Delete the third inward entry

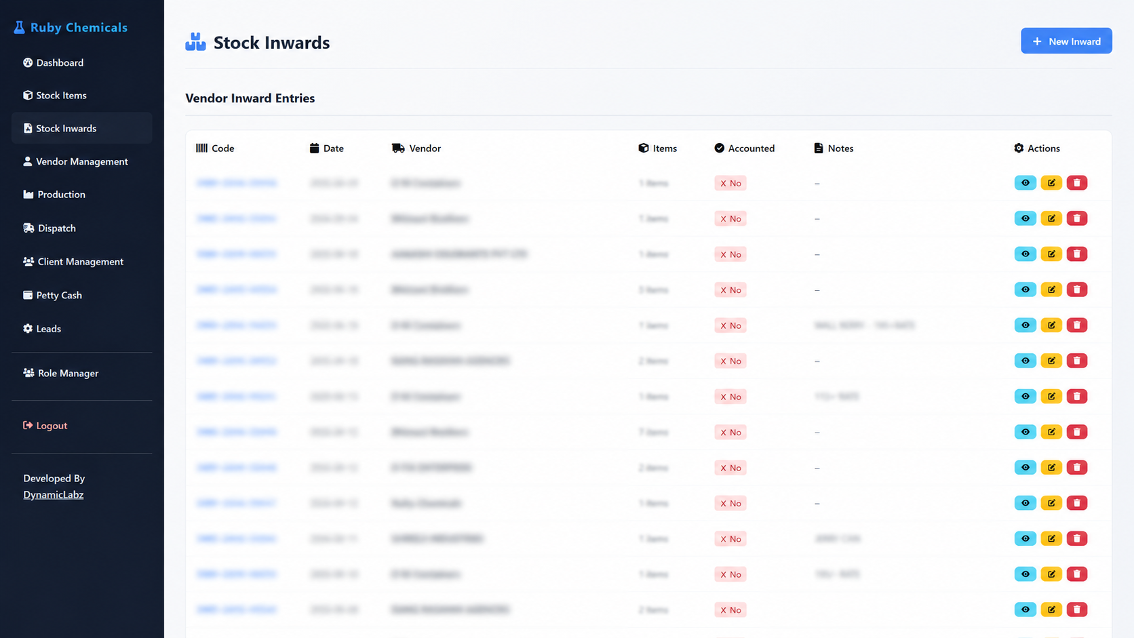click(1077, 254)
